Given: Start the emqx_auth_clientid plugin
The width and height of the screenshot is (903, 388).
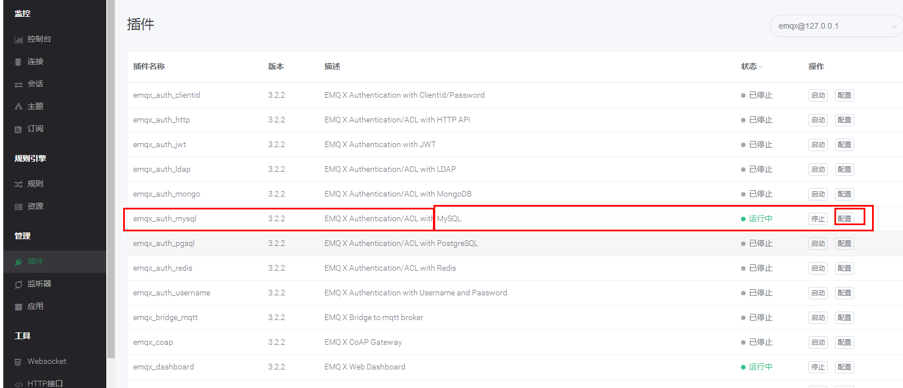Looking at the screenshot, I should pyautogui.click(x=818, y=95).
